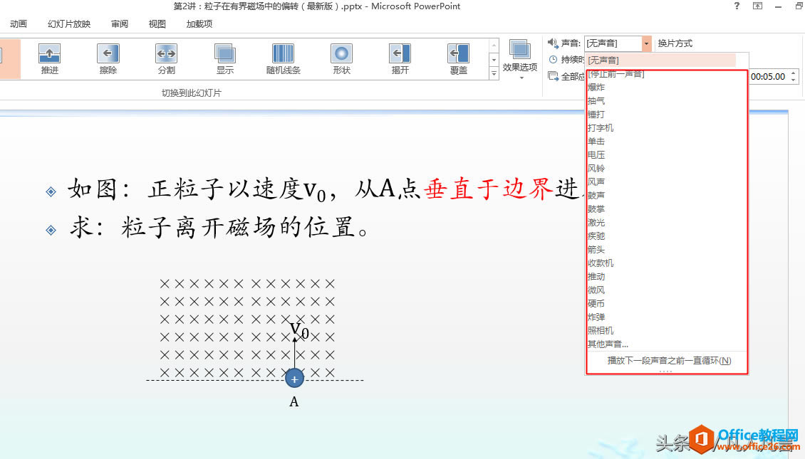Click the 声音 sound combo box field
Image resolution: width=805 pixels, height=459 pixels.
(x=613, y=43)
